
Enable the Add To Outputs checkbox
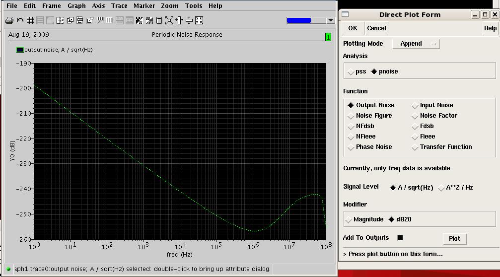pos(400,238)
